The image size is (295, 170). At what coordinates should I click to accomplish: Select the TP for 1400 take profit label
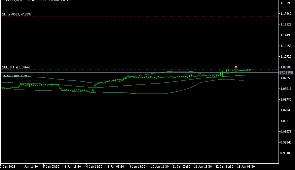coord(16,76)
